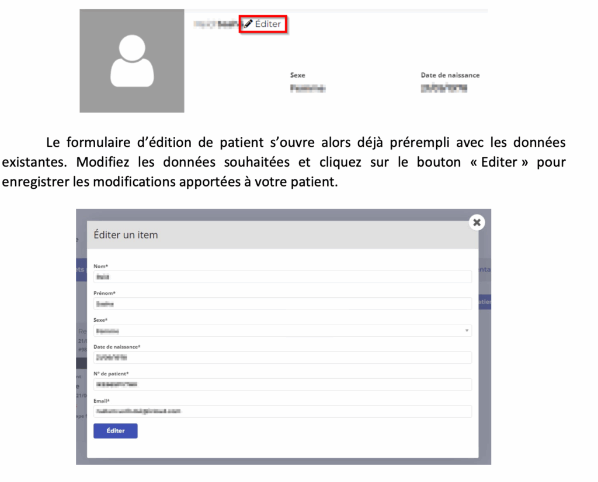Click the partially hidden tab right of dialog
This screenshot has height=482, width=598.
pos(484,270)
